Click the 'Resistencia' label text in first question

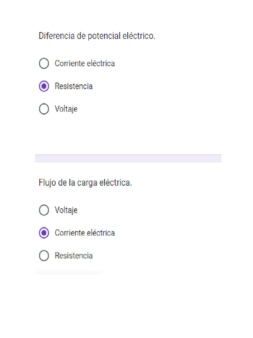tap(73, 86)
